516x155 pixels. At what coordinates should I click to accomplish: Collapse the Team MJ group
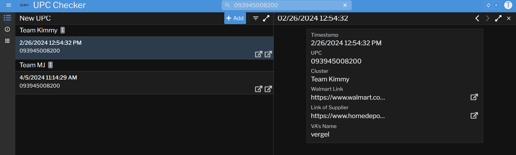(32, 65)
